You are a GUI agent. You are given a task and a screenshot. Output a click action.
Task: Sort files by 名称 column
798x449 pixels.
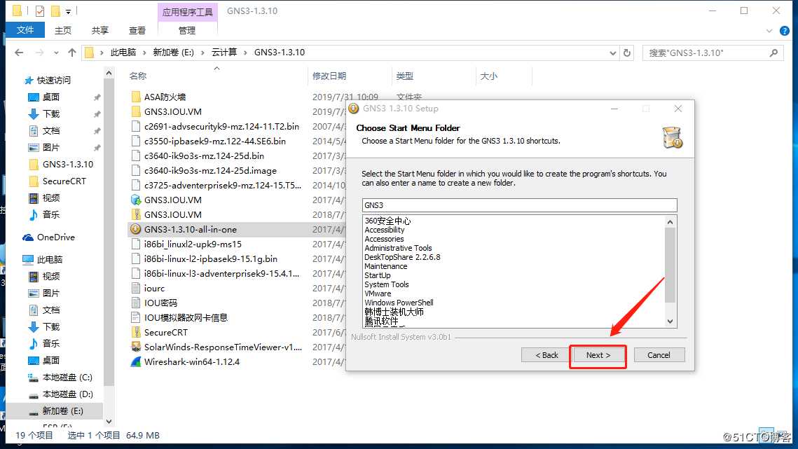click(138, 76)
